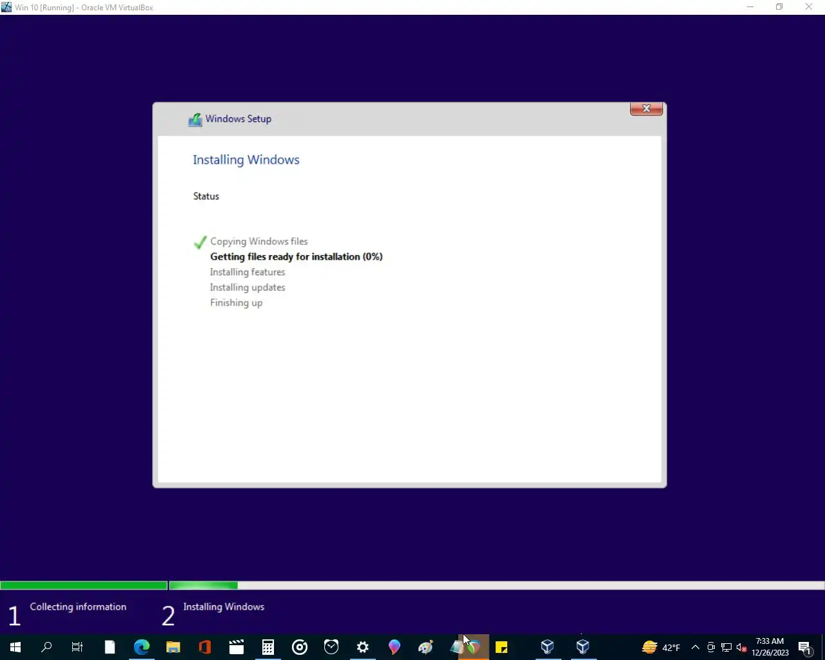The width and height of the screenshot is (825, 660).
Task: Open Microsoft Office from the taskbar
Action: tap(204, 647)
